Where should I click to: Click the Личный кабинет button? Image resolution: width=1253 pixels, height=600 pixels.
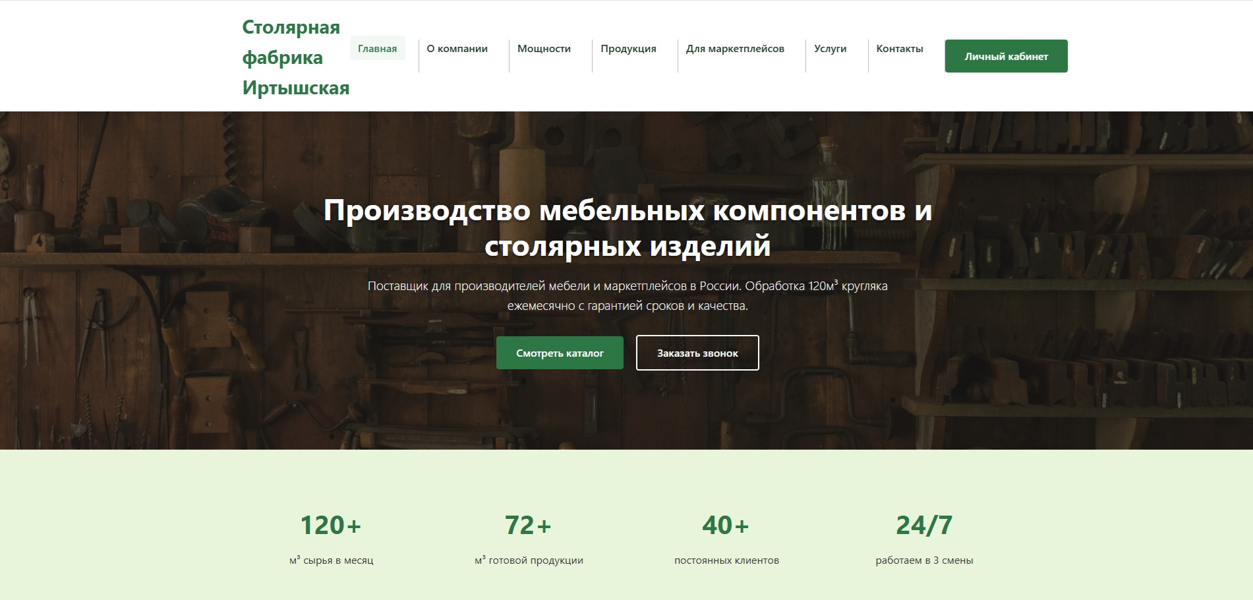tap(1006, 56)
